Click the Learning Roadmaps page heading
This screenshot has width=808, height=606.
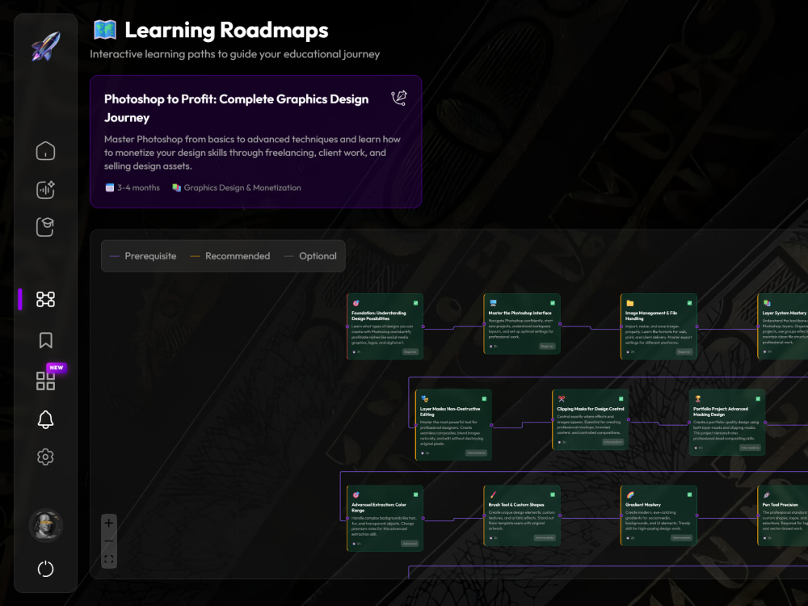[227, 30]
